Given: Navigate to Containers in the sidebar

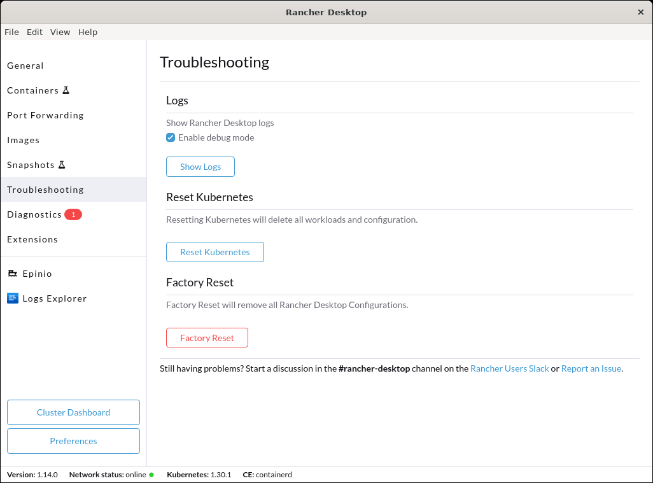Looking at the screenshot, I should click(x=73, y=90).
